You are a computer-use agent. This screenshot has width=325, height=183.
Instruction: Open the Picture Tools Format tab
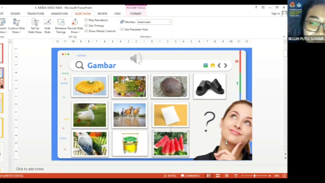click(x=136, y=14)
